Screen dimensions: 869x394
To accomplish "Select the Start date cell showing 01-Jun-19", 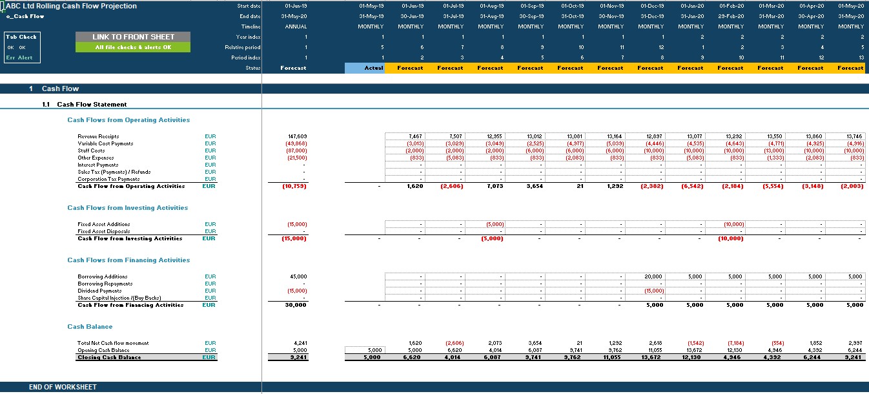I will click(x=293, y=6).
